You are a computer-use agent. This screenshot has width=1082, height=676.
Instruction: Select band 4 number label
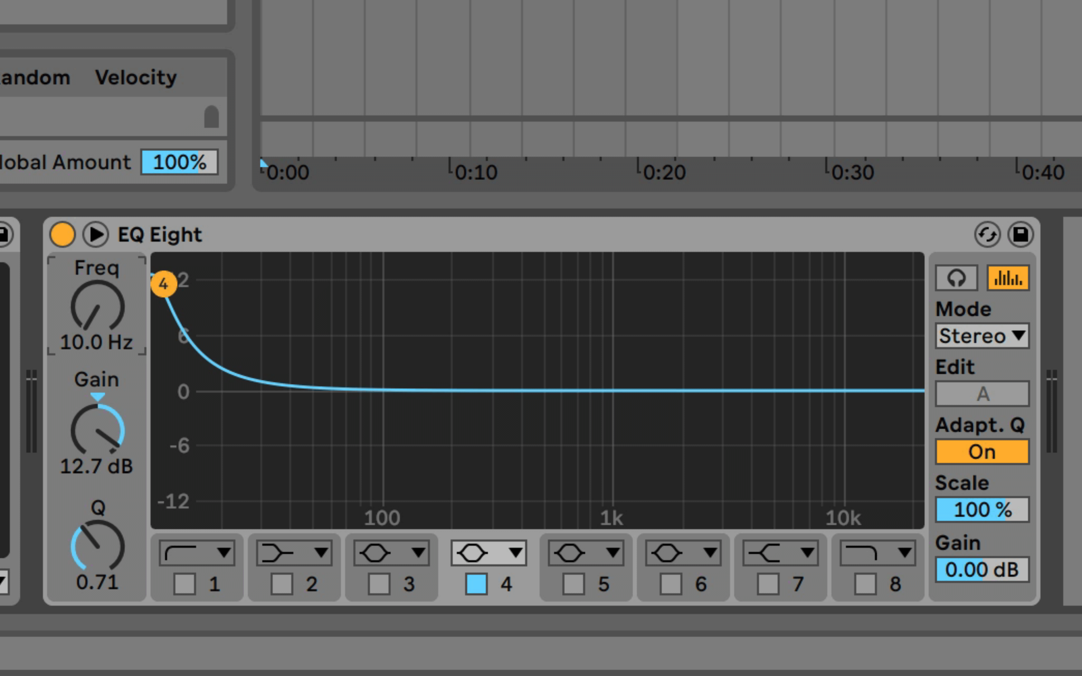click(x=507, y=584)
